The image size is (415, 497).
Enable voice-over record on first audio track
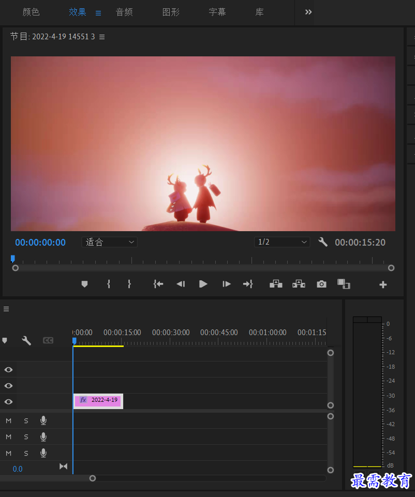tap(43, 420)
